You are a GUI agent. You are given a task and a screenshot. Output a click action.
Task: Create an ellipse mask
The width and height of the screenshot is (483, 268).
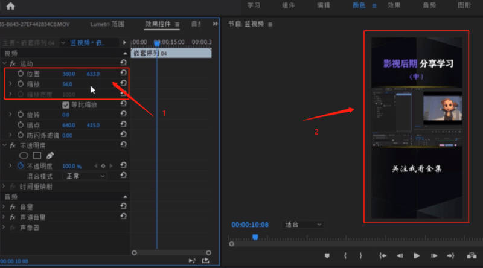coord(24,156)
